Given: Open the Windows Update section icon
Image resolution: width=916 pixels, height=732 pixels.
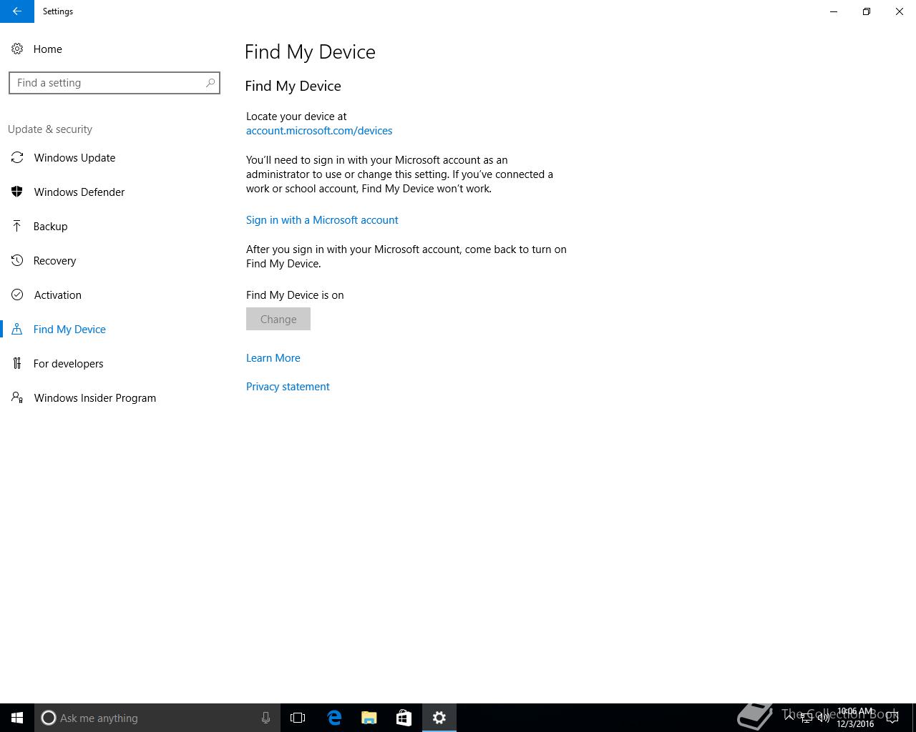Looking at the screenshot, I should (17, 158).
